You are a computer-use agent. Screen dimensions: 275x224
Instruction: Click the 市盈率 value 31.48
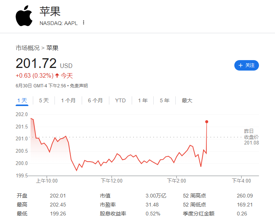(152, 205)
